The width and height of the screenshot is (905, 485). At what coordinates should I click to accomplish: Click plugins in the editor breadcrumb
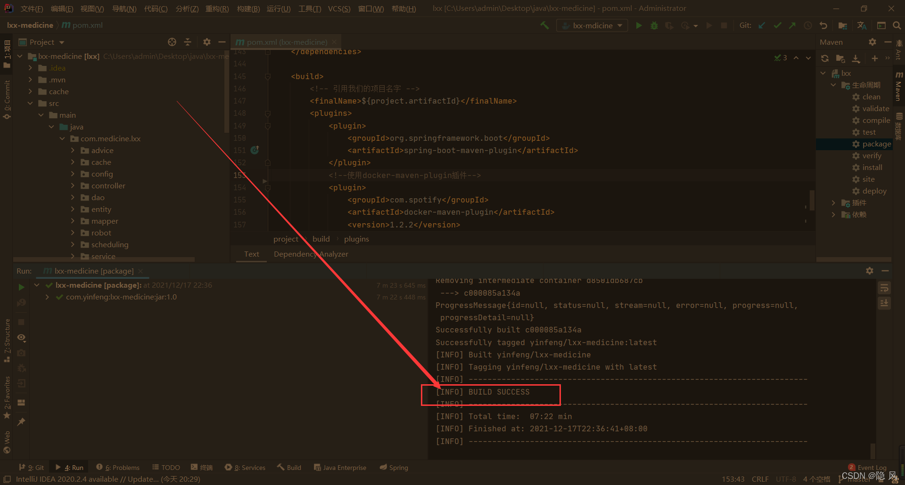(356, 239)
